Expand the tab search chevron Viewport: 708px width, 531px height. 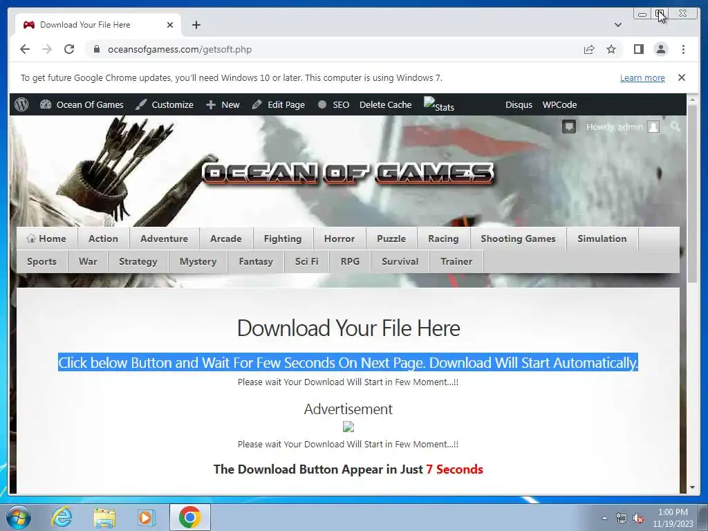point(618,25)
